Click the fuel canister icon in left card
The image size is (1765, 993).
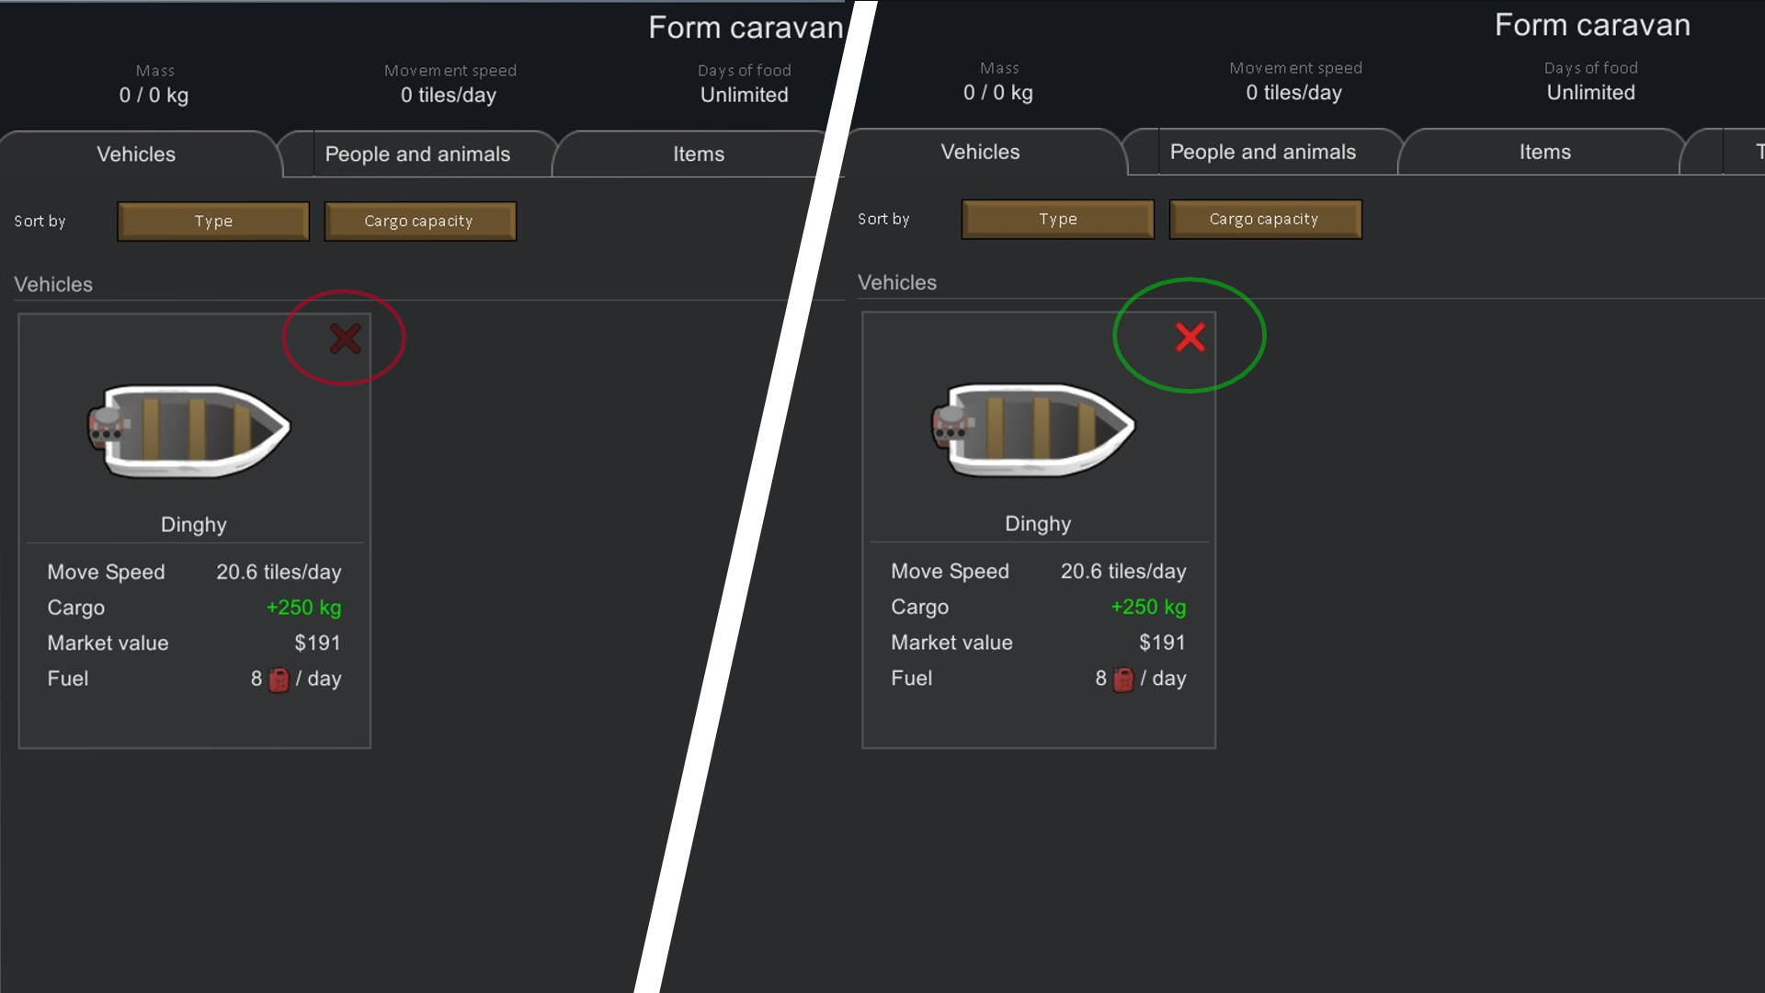(279, 679)
